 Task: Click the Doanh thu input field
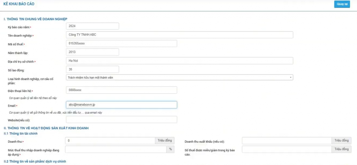pos(110,141)
